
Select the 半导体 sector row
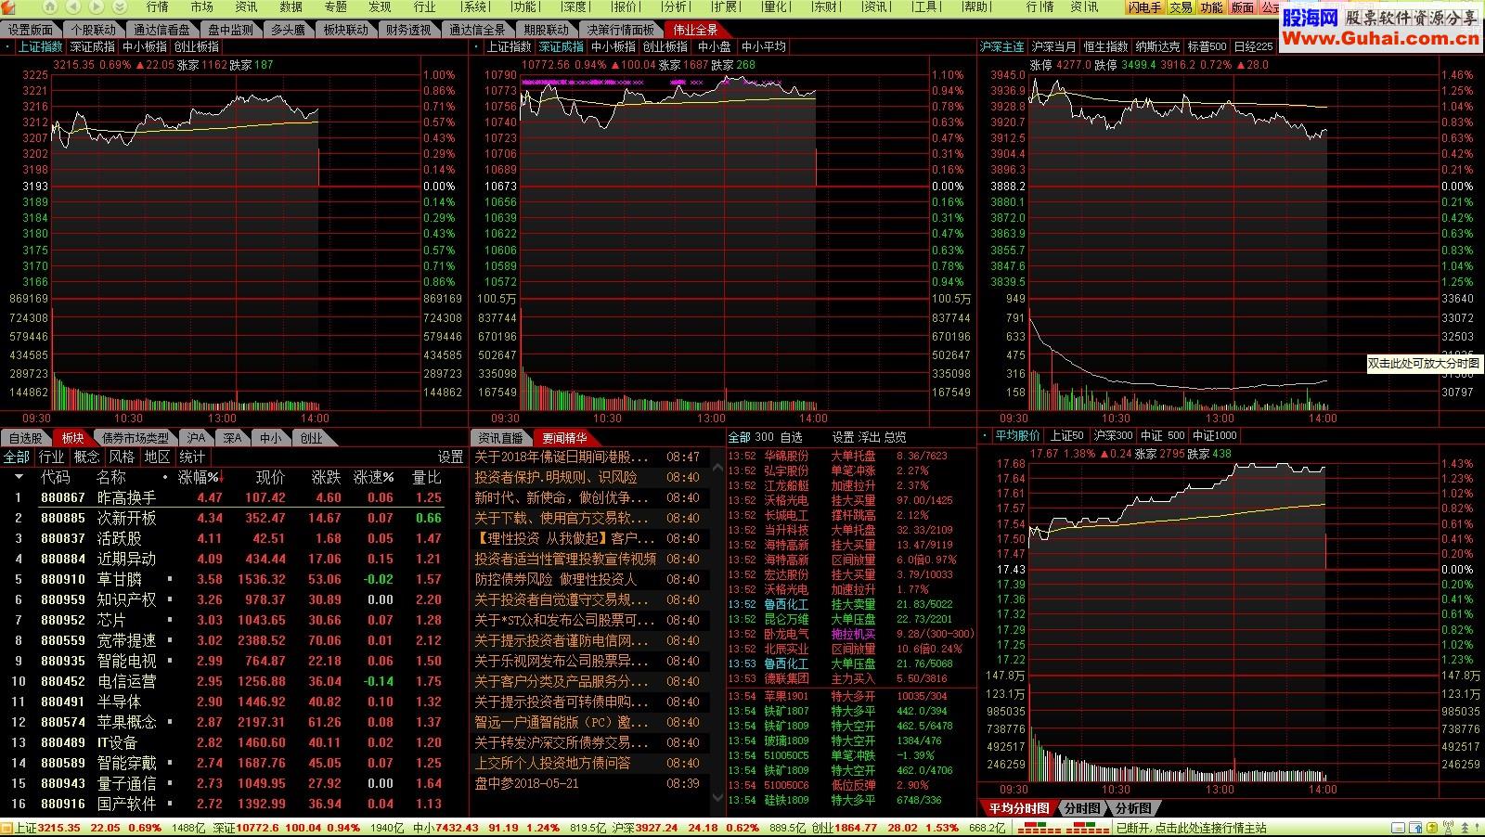pyautogui.click(x=232, y=702)
